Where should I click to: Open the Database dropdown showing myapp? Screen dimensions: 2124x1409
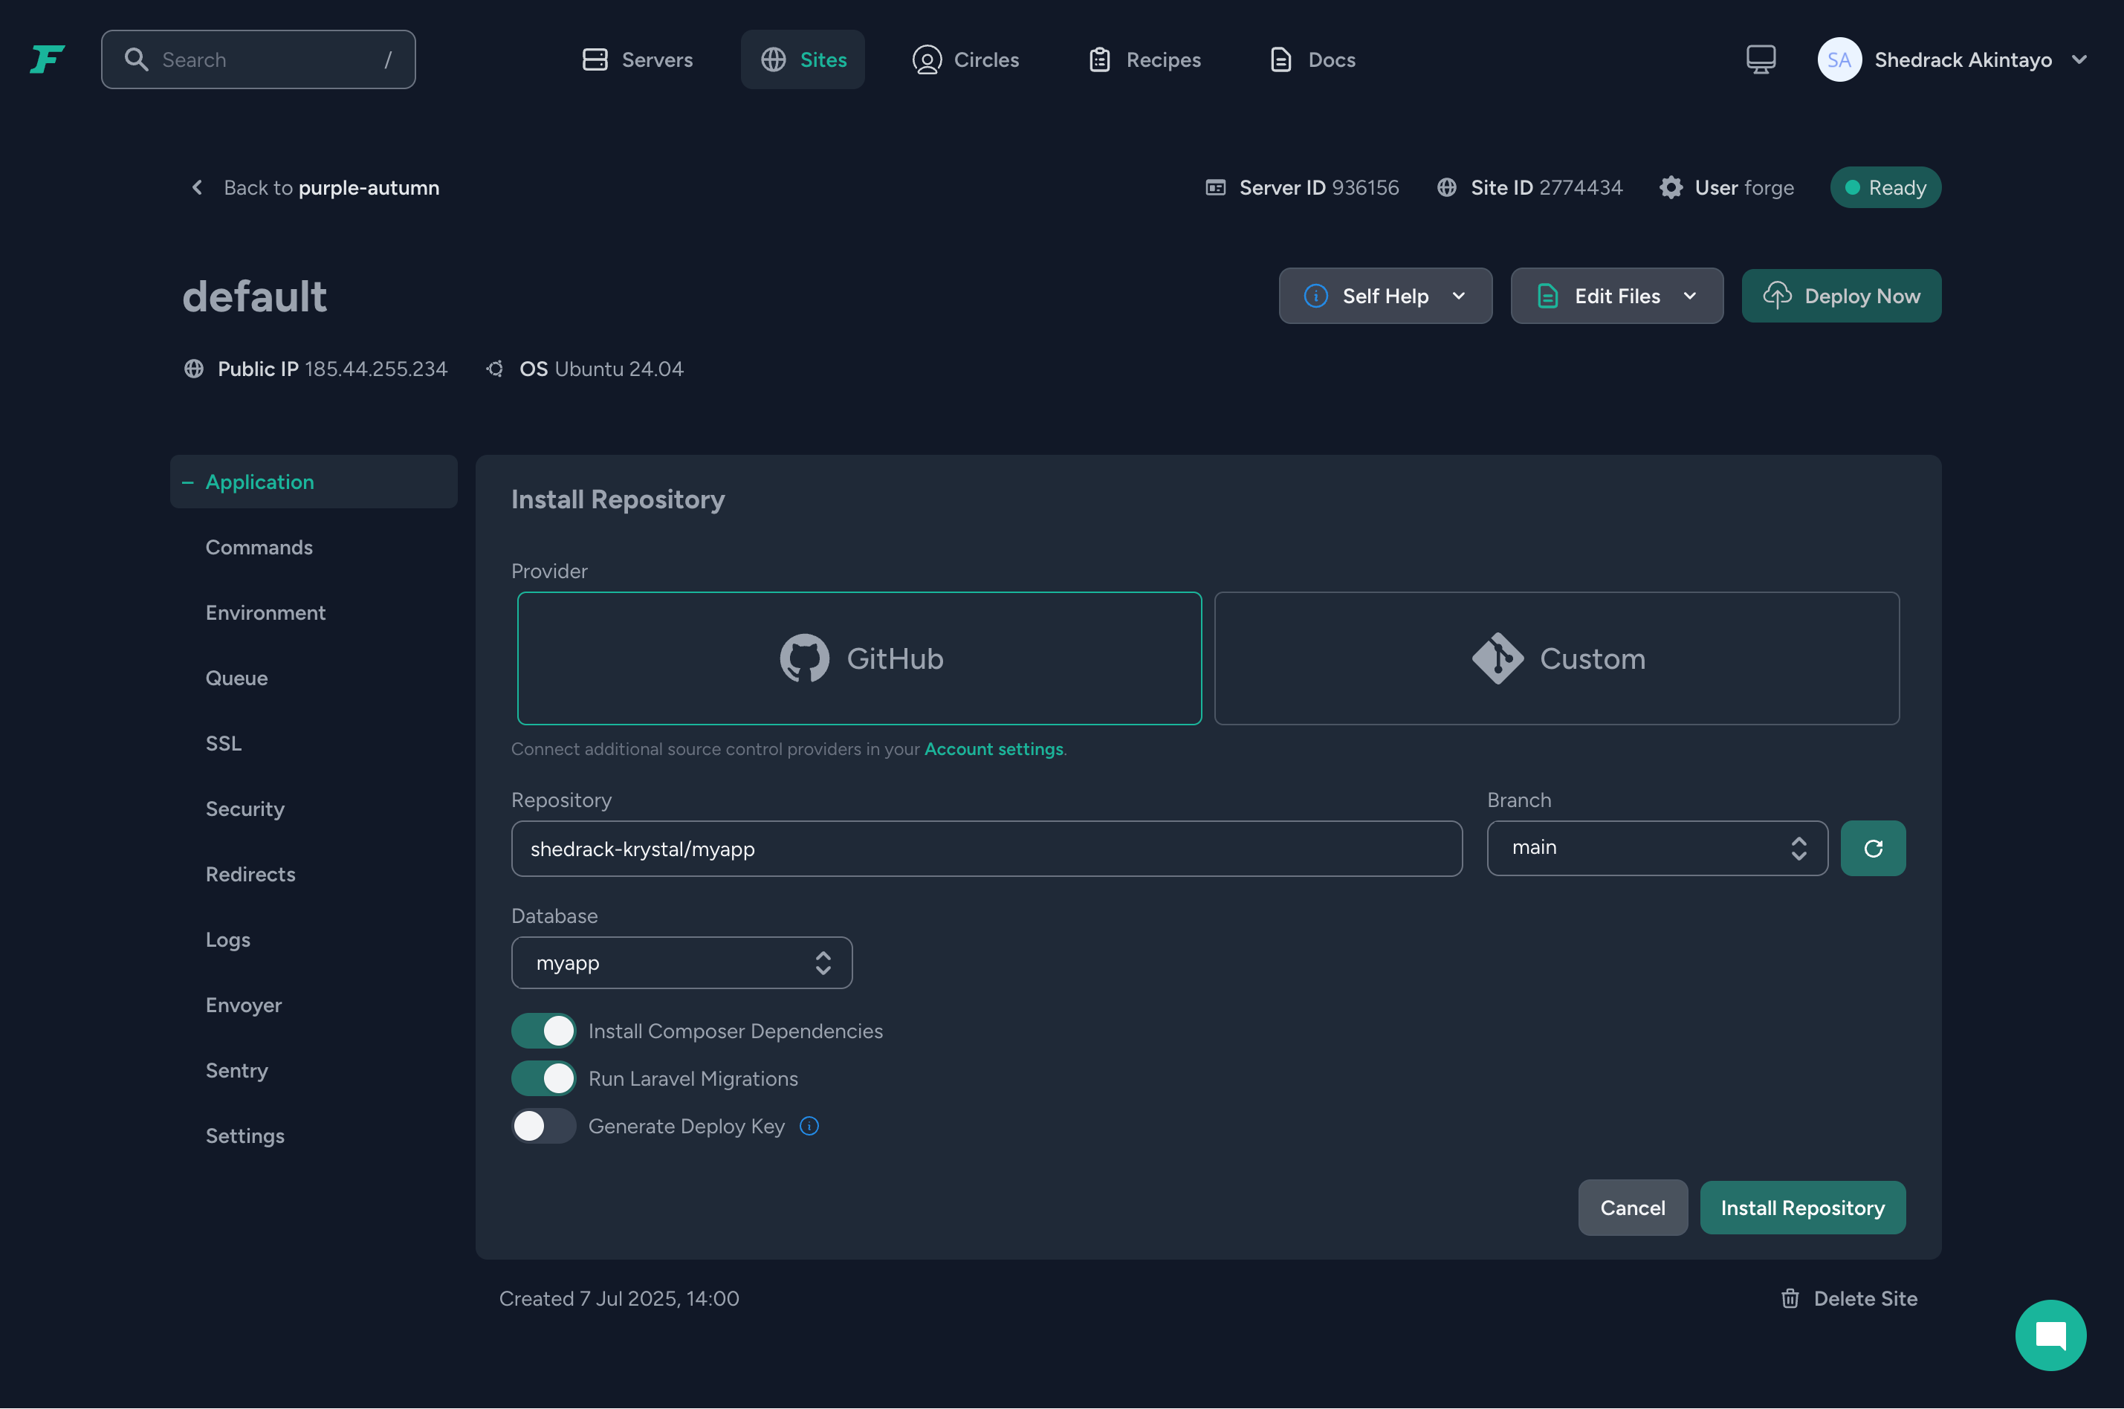[680, 962]
